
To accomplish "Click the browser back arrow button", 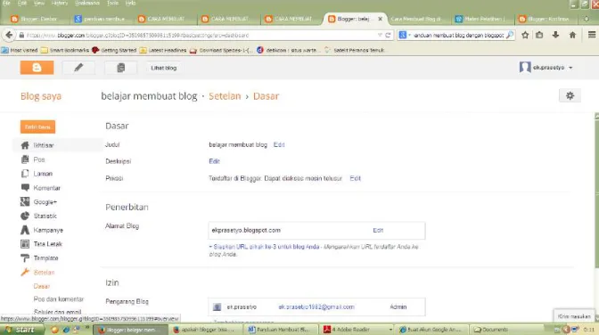I will click(9, 35).
